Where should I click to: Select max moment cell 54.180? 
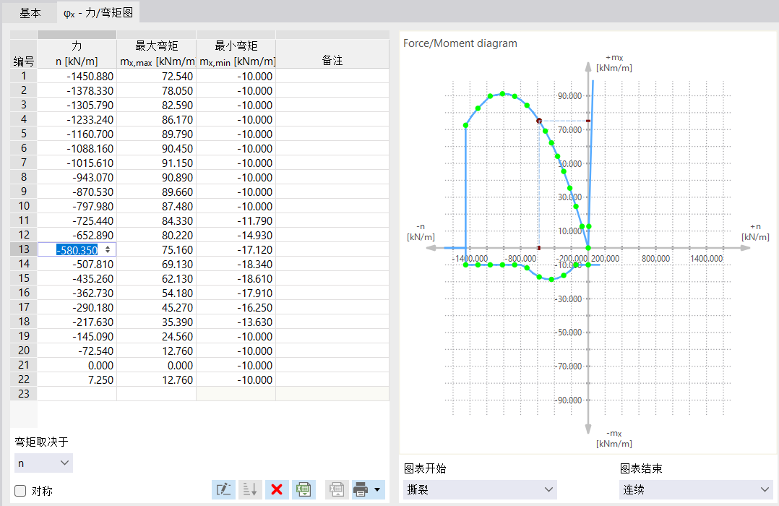pos(157,293)
